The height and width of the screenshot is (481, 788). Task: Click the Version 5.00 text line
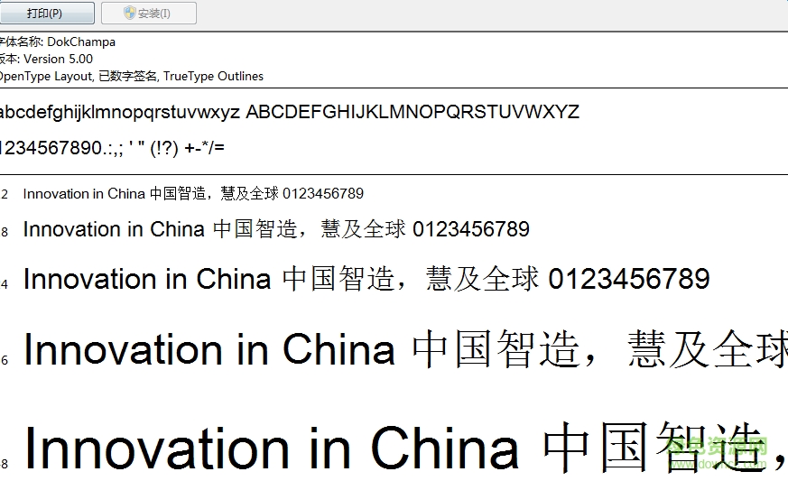(46, 59)
